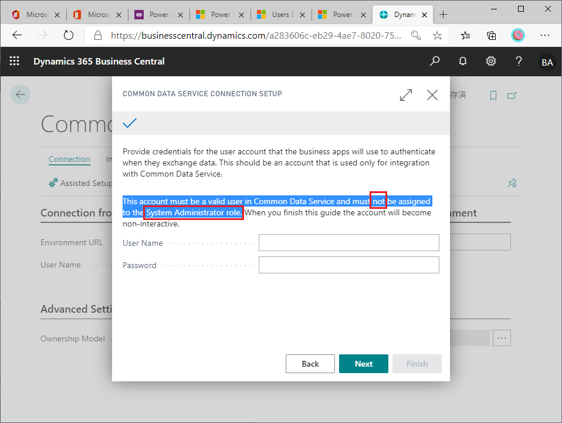Refresh the browser page
Screen dimensions: 562x423
(x=69, y=35)
